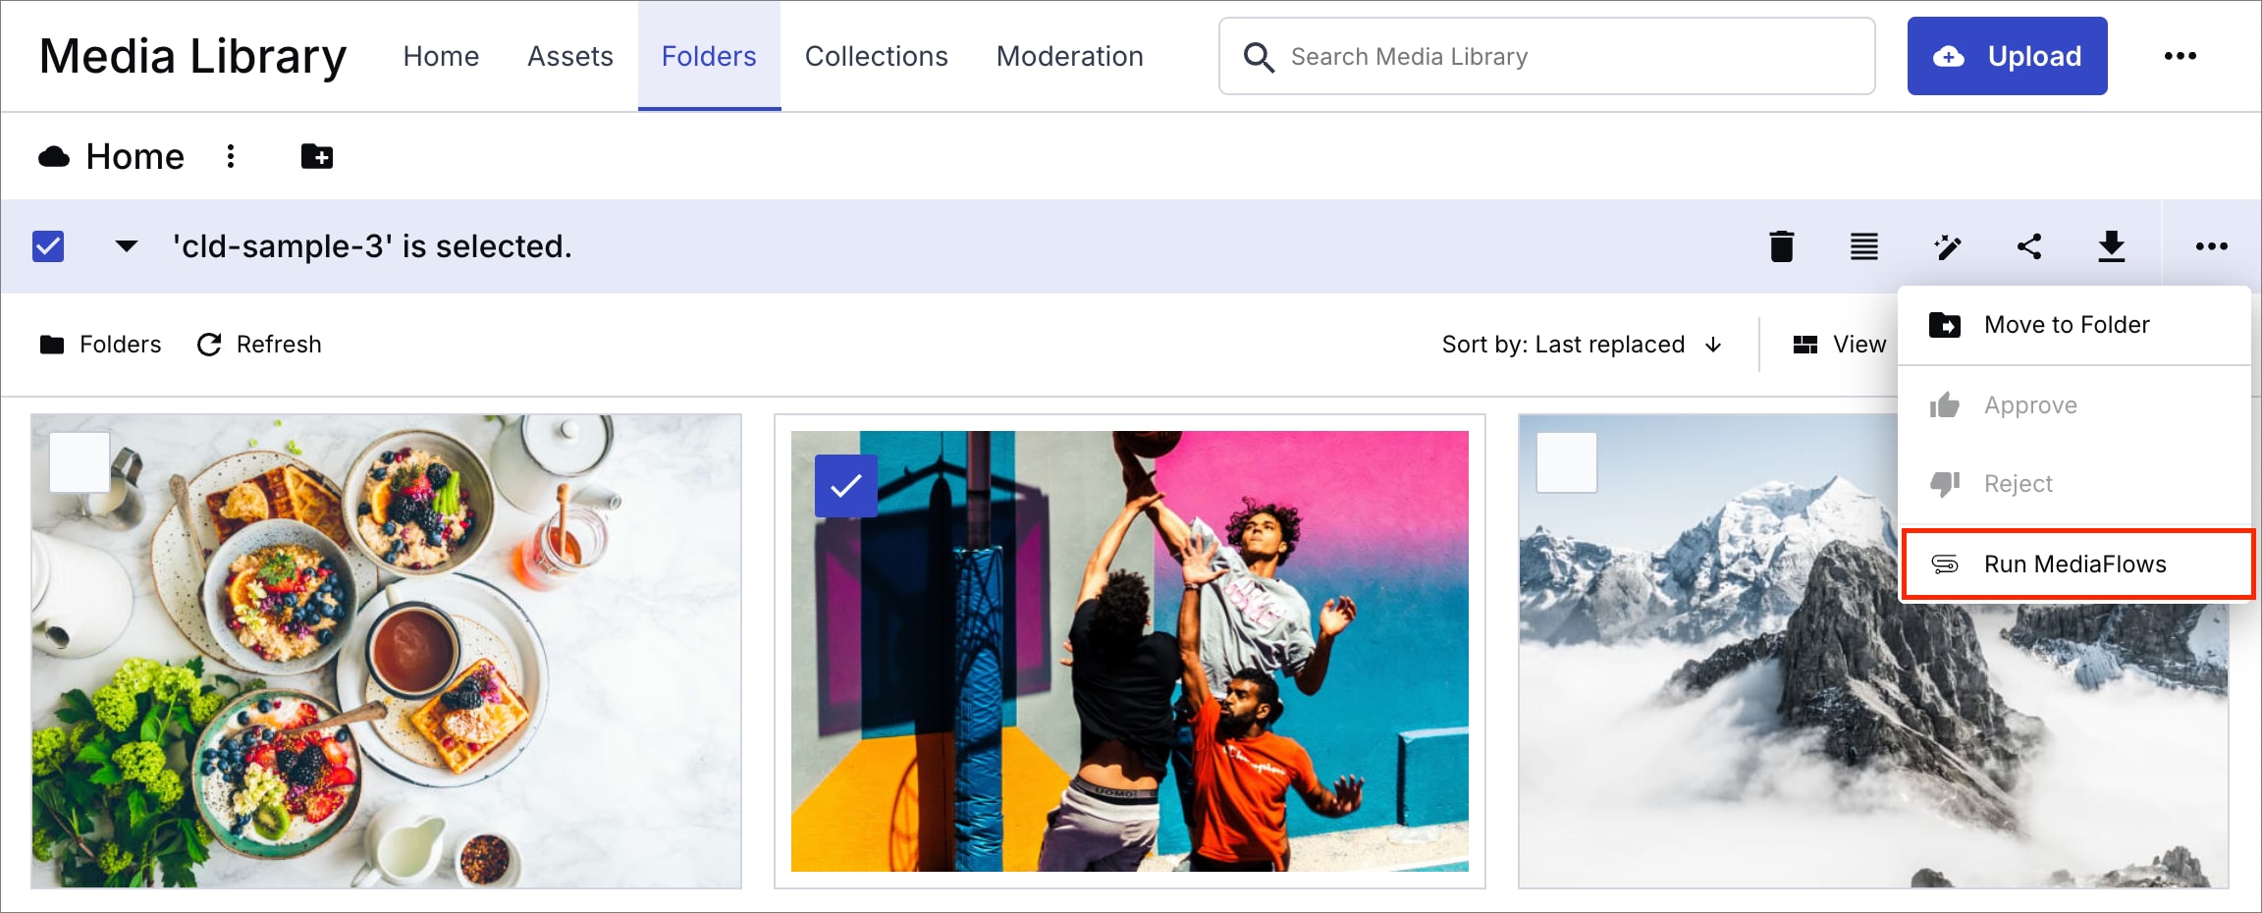Screen dimensions: 2262x913
Task: Deselect the basketball image checkbox
Action: 845,486
